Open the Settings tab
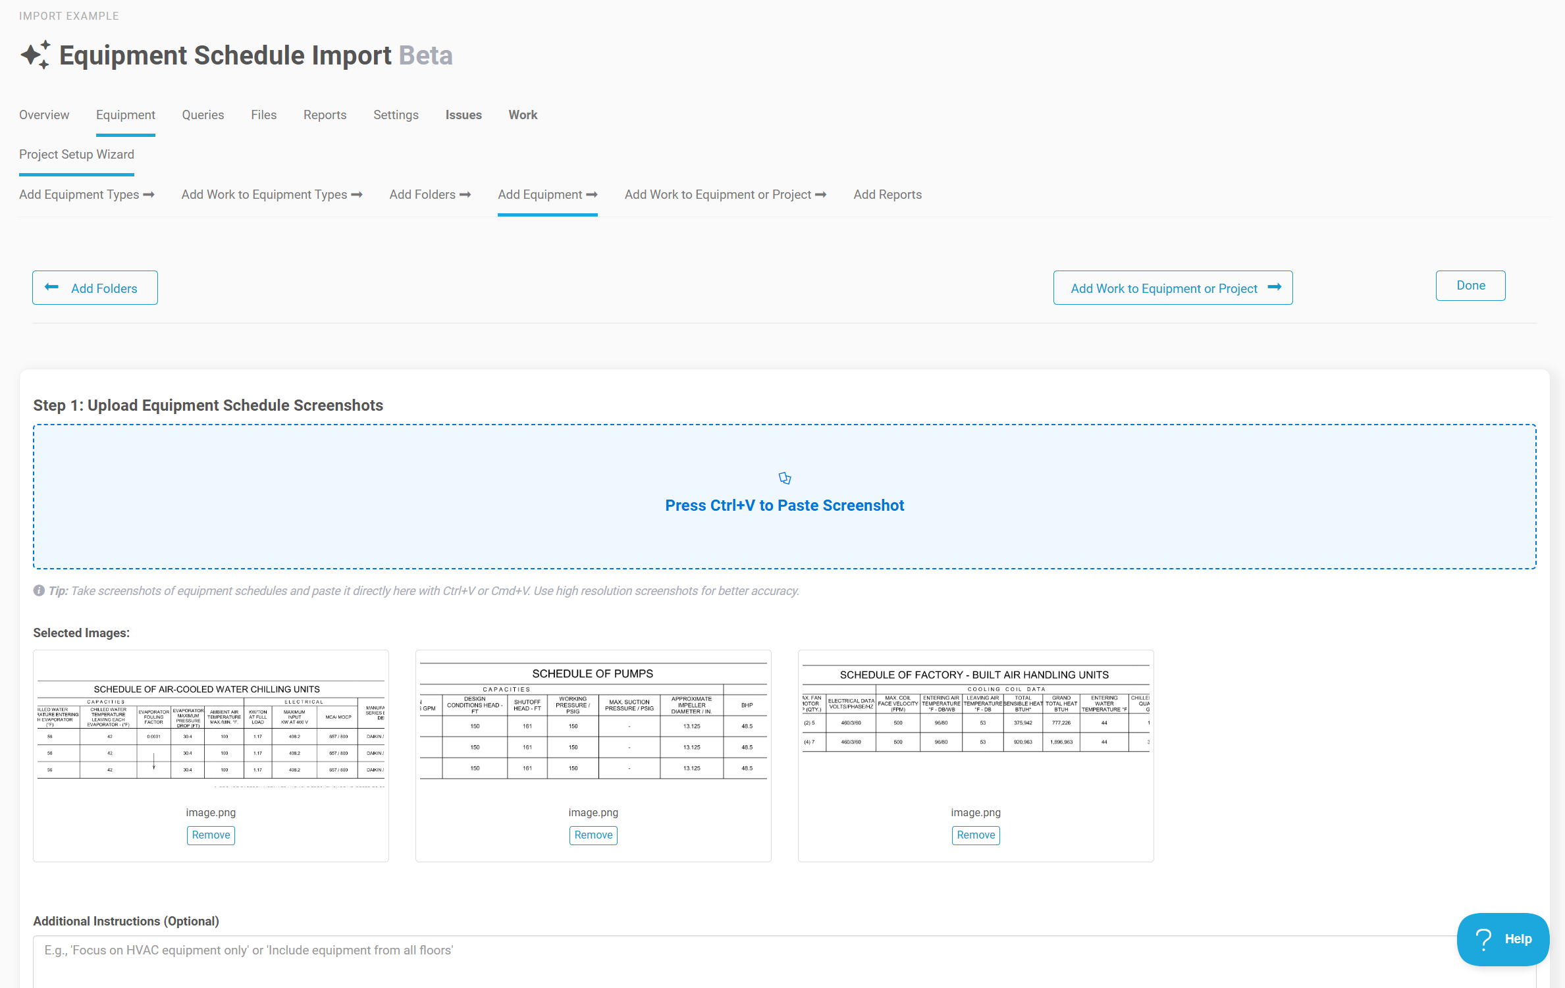 [x=396, y=115]
